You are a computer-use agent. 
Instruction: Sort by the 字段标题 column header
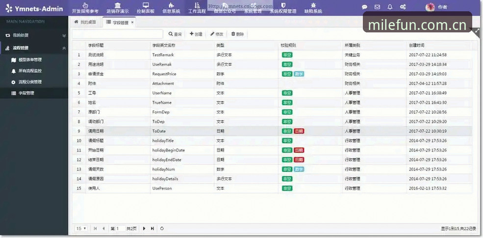[118, 45]
